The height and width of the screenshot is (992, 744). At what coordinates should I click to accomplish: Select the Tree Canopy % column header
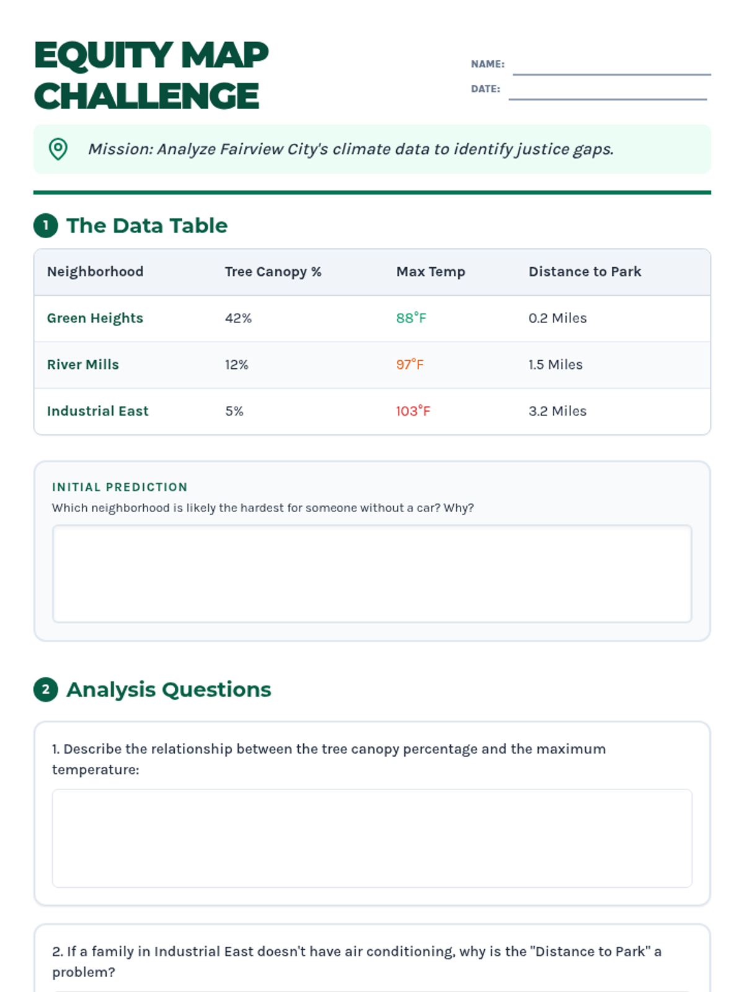coord(273,272)
